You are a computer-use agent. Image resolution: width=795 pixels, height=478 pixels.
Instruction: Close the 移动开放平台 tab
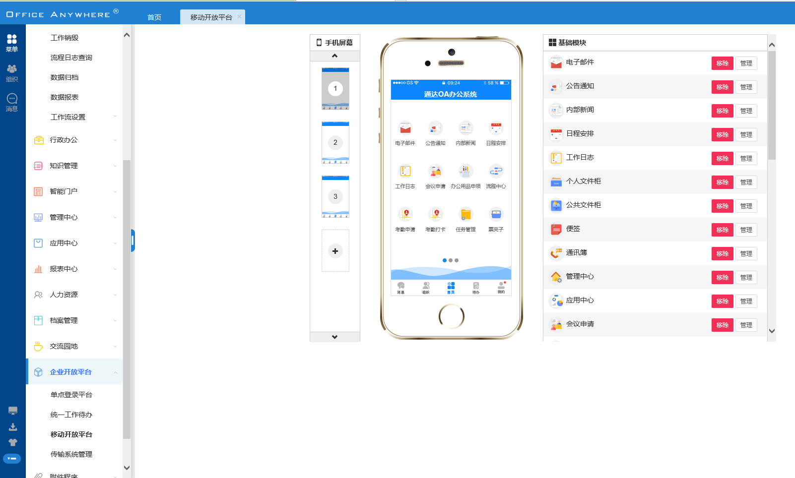coord(239,16)
